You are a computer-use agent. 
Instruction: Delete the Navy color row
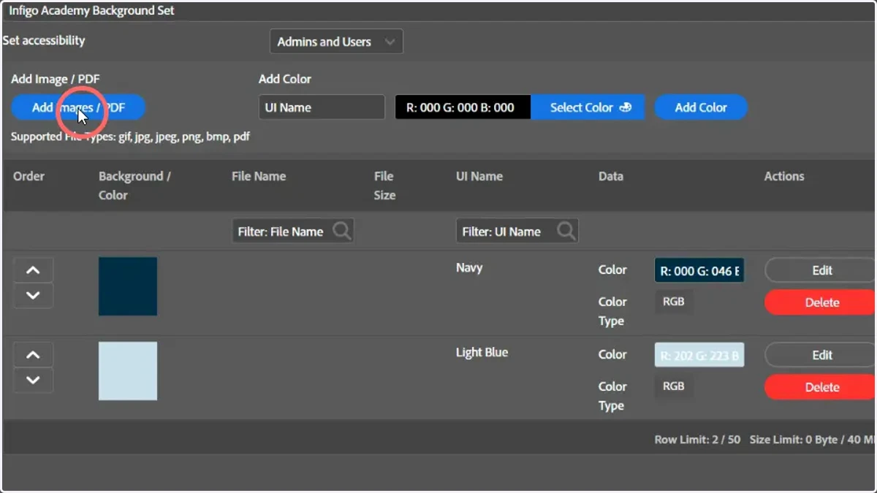click(821, 302)
